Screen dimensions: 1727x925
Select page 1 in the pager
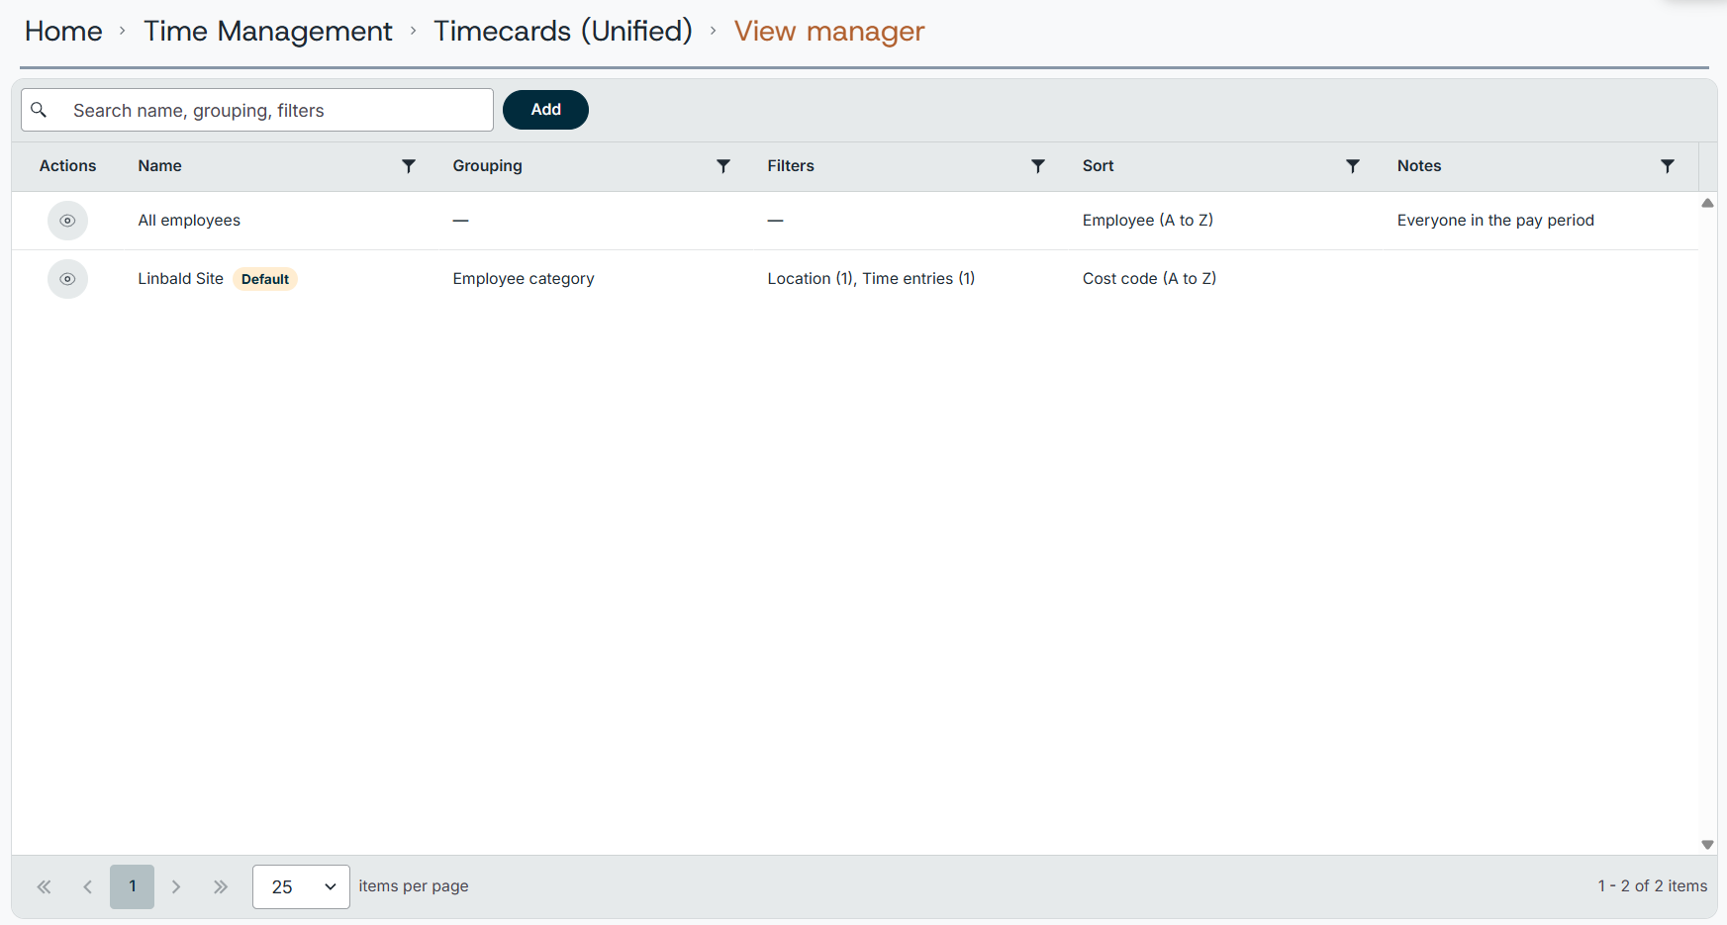(133, 886)
